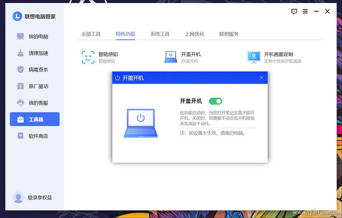342x218 pixels.
Task: Open the 开机画面定制 monitor icon
Action: point(254,57)
